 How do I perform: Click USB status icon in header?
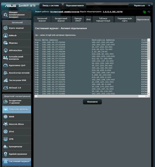tap(149, 12)
